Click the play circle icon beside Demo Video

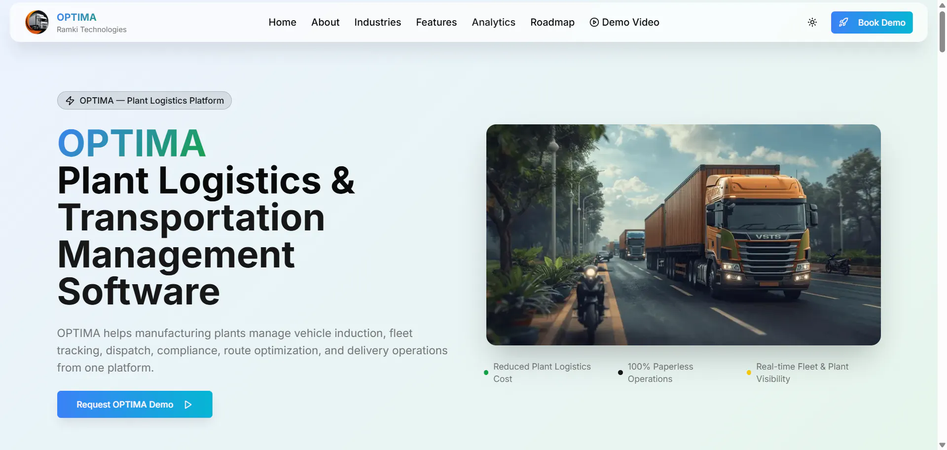pyautogui.click(x=594, y=22)
